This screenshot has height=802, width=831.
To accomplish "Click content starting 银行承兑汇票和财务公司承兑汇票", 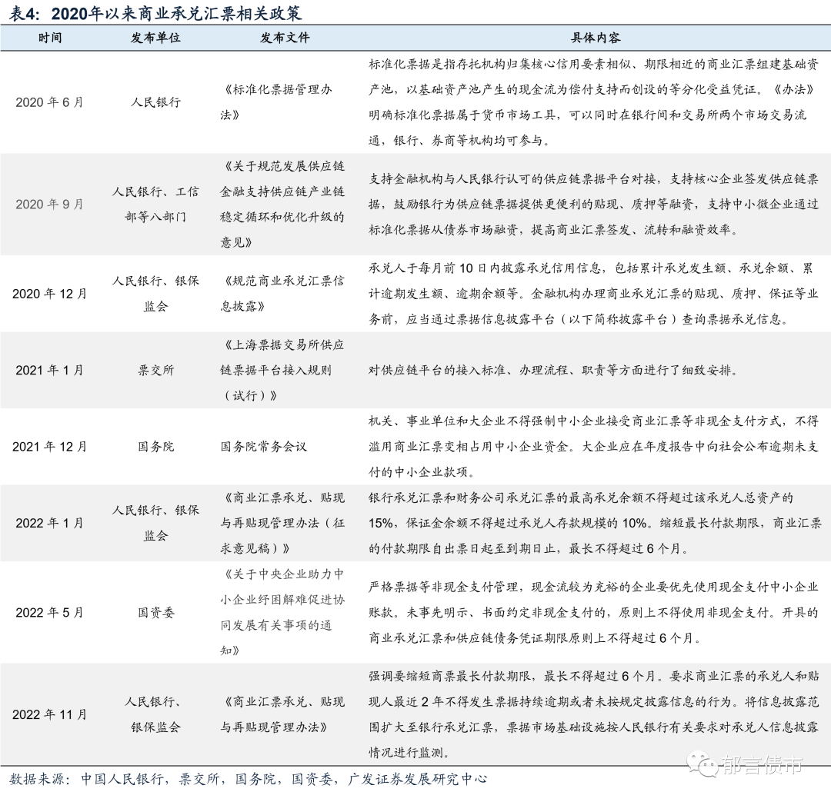I will pyautogui.click(x=594, y=524).
